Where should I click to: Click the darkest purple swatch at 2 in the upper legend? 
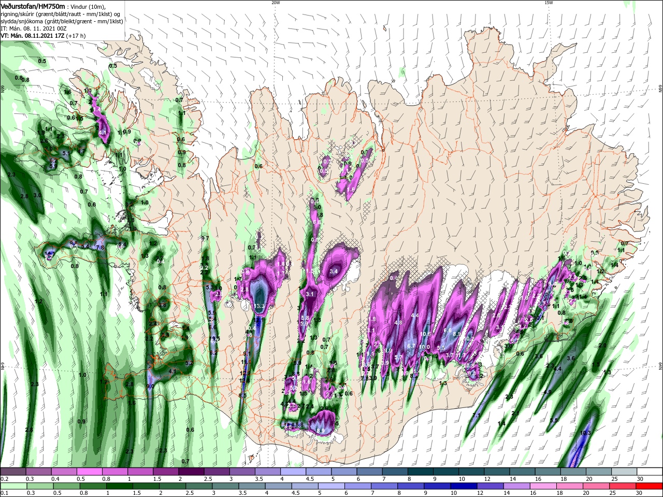[191, 472]
